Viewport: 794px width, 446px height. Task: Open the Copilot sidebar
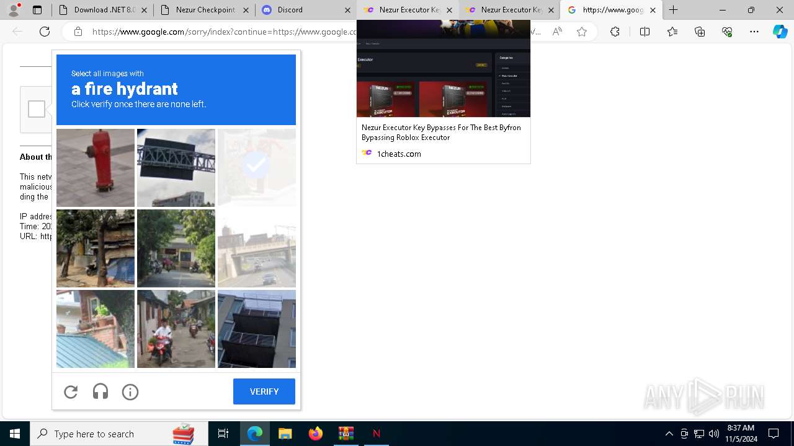pyautogui.click(x=780, y=32)
